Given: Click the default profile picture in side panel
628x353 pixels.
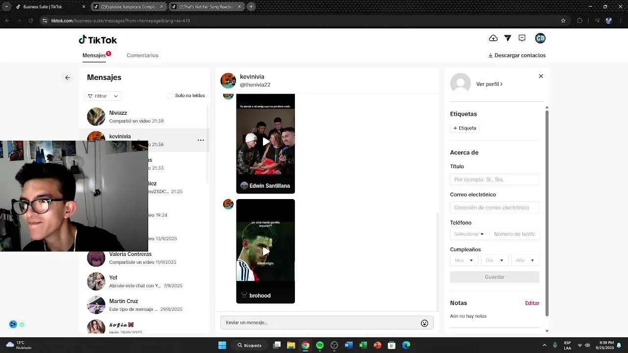Looking at the screenshot, I should coord(460,84).
